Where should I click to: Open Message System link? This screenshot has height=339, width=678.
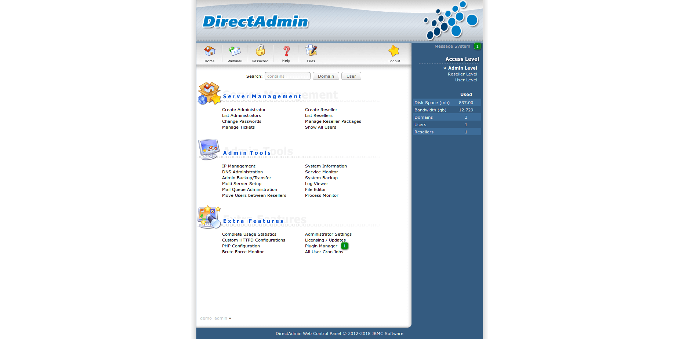452,46
